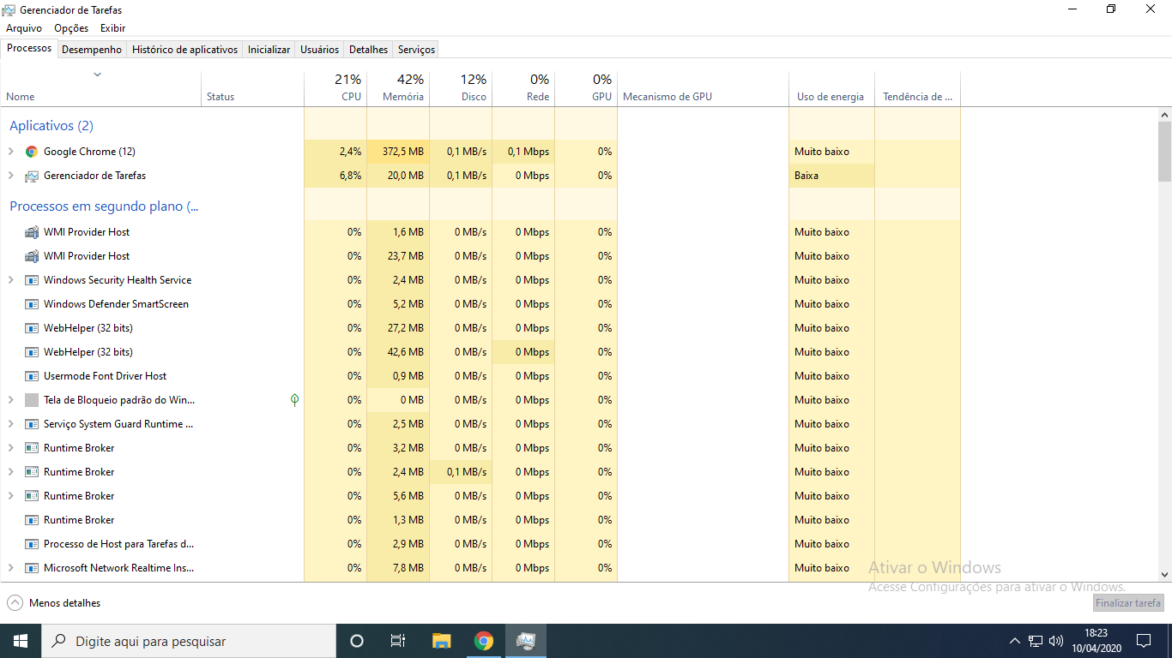Open the Opções menu
Viewport: 1172px width, 658px height.
71,28
